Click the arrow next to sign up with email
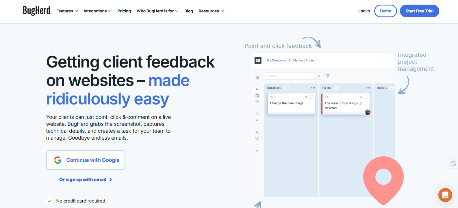Image resolution: width=458 pixels, height=208 pixels. (x=110, y=179)
